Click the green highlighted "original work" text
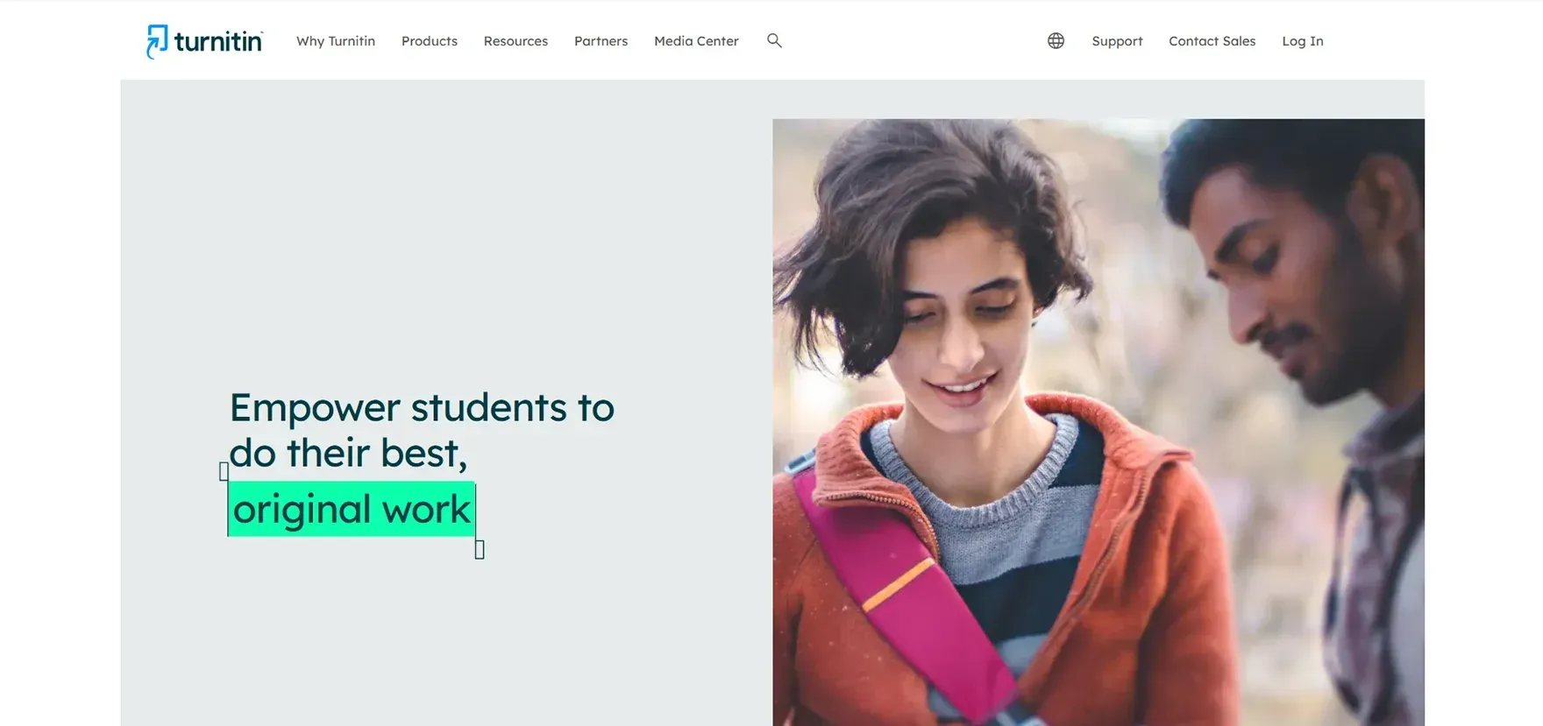The height and width of the screenshot is (726, 1543). (x=352, y=510)
